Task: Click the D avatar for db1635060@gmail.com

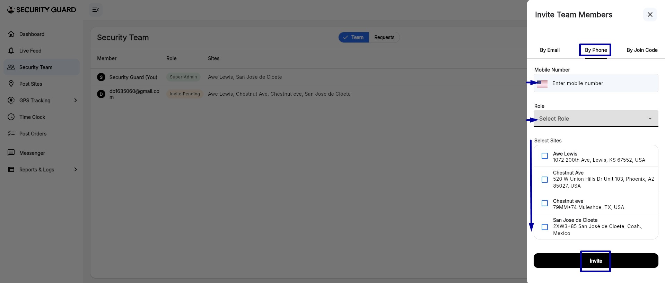Action: point(101,94)
